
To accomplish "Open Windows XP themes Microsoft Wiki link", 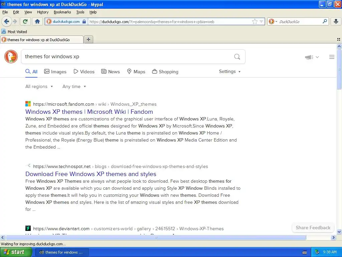I will [89, 112].
